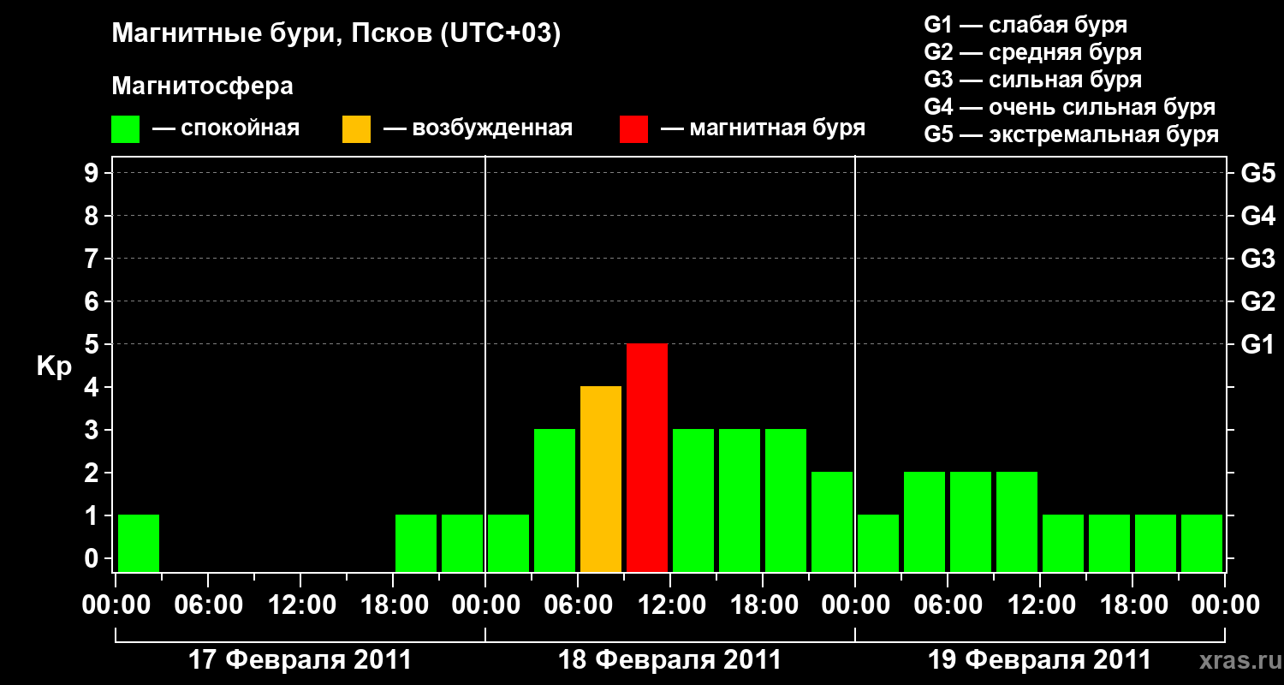Click the '18 Февраля 2011' date label
Image resolution: width=1284 pixels, height=685 pixels.
pyautogui.click(x=670, y=660)
